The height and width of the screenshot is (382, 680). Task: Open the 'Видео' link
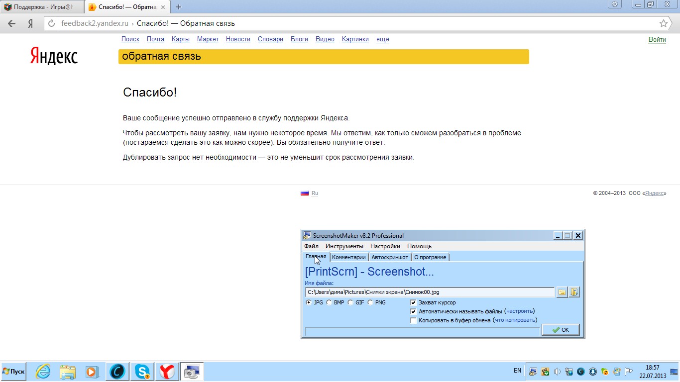coord(325,39)
